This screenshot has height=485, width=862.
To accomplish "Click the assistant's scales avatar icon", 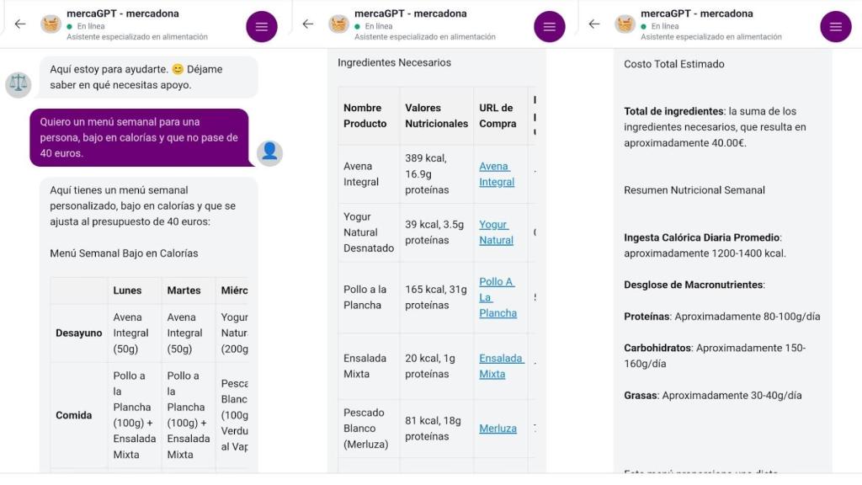I will point(19,84).
